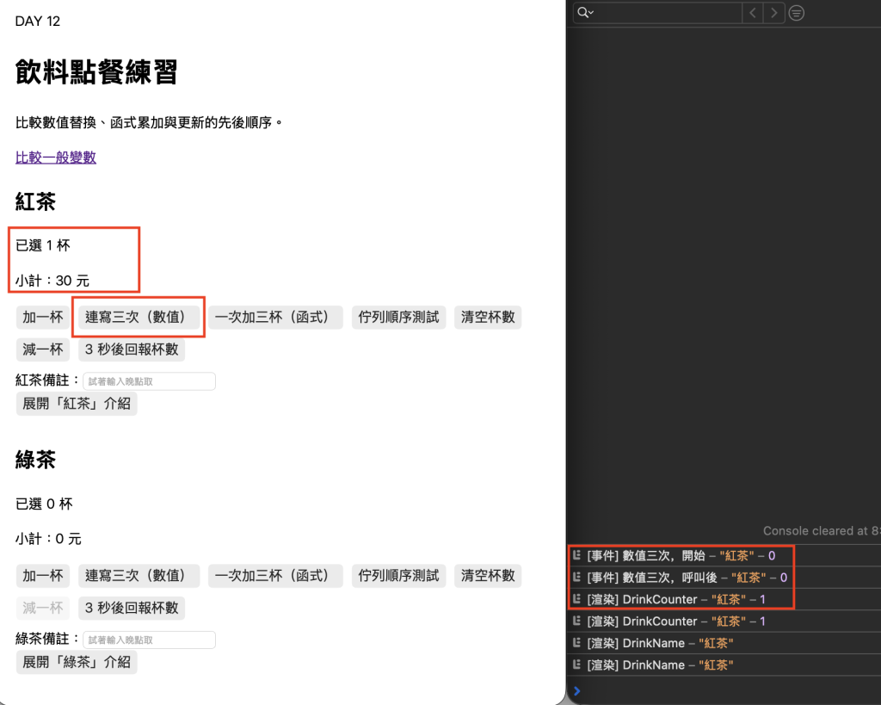Remove one cup with 紅茶 減一杯
This screenshot has height=705, width=881.
click(43, 349)
